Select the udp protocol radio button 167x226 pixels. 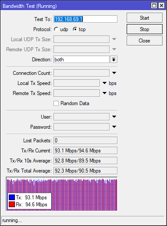pos(56,29)
